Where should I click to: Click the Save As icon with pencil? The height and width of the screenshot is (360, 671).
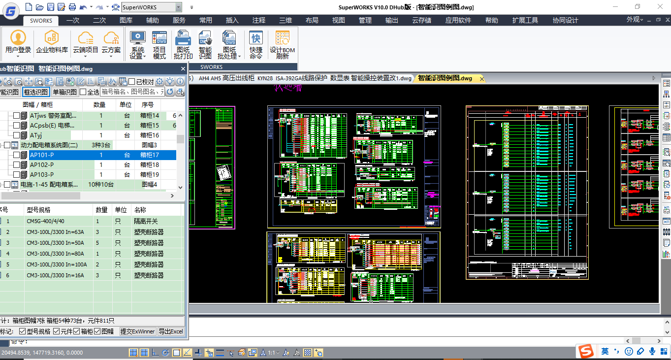click(61, 7)
